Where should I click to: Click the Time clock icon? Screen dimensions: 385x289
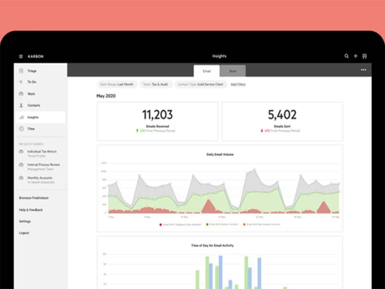coord(21,129)
